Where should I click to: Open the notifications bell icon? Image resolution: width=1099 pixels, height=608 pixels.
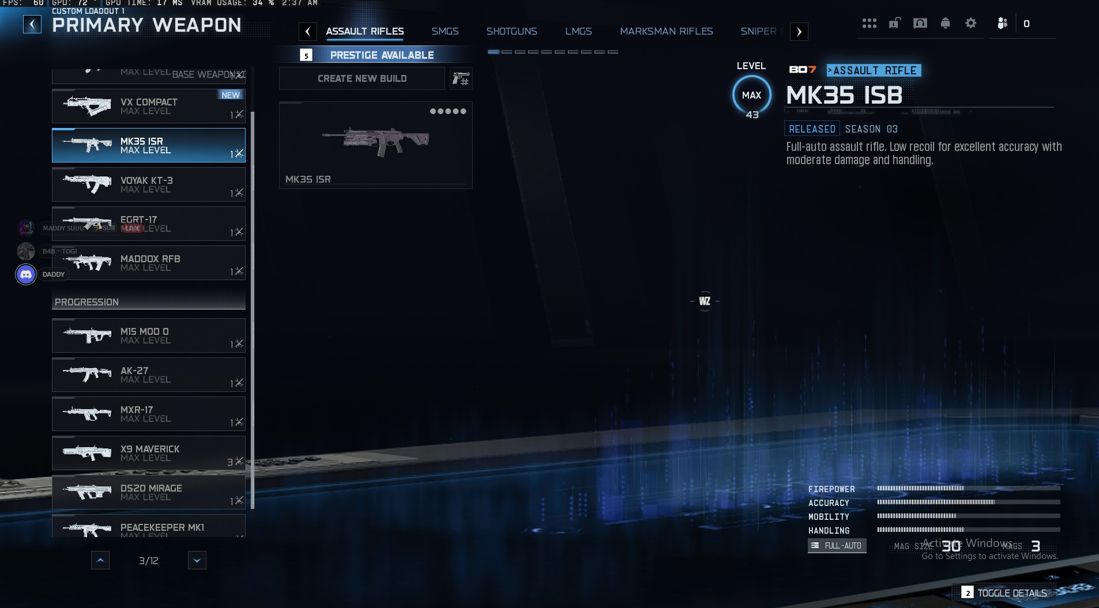(945, 23)
